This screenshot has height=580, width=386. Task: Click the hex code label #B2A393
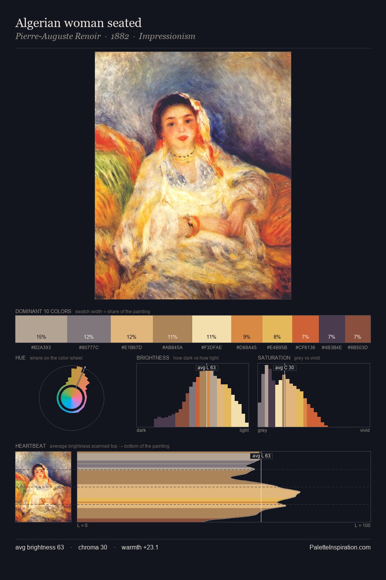pos(41,348)
